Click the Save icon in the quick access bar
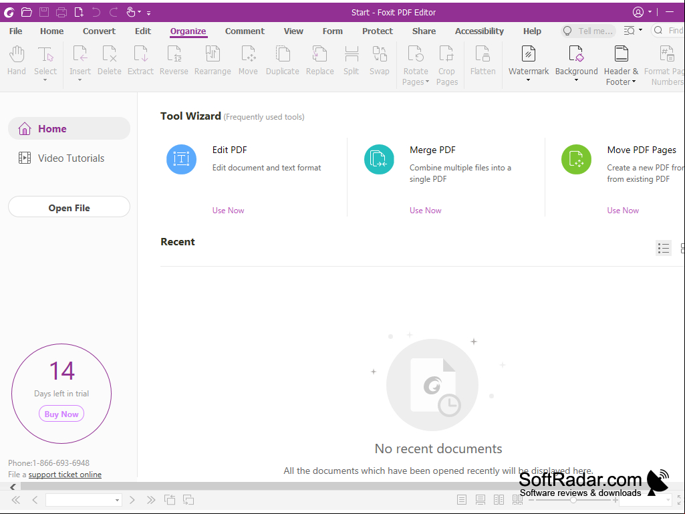Screen dimensions: 685x514 [44, 12]
